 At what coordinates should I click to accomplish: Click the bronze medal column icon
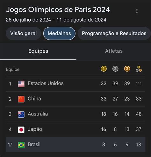tap(127, 69)
